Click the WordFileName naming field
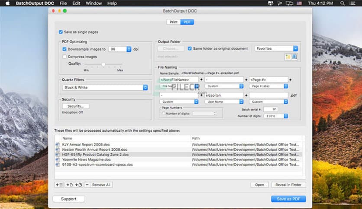 179,79
